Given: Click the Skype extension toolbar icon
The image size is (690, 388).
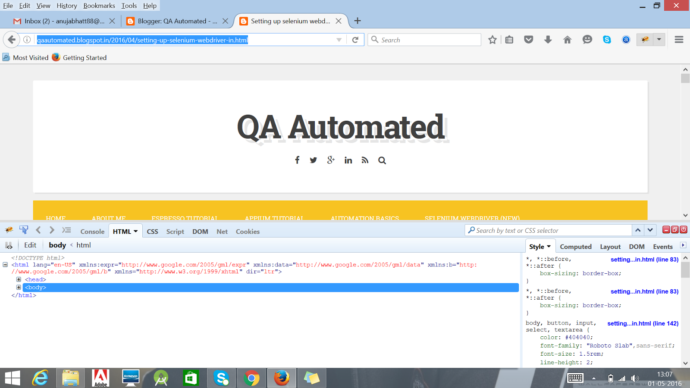Looking at the screenshot, I should [x=607, y=40].
